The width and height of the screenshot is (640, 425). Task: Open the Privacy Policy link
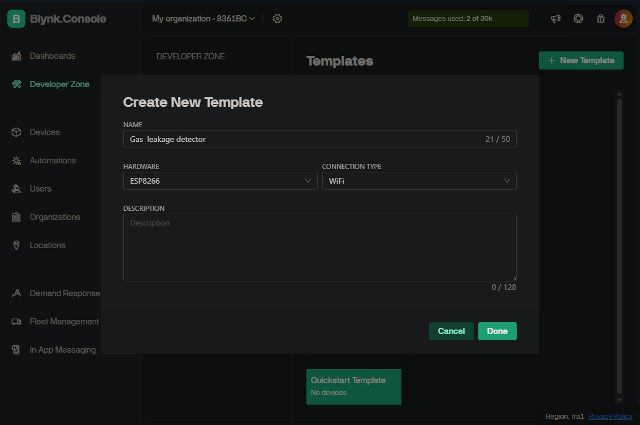610,417
